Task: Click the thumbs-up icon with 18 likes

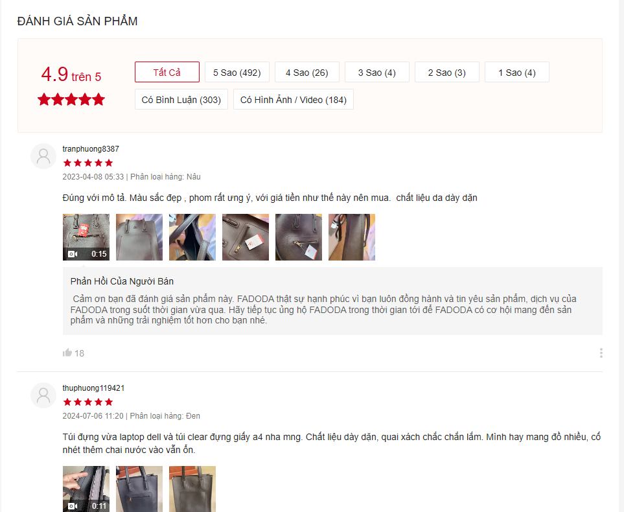Action: 67,353
